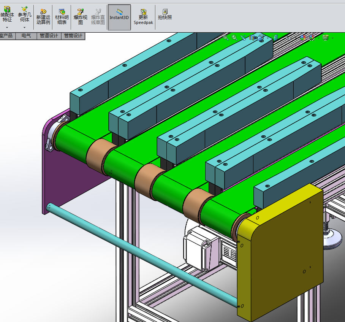Select the 爆炸直线草图 explode line sketch tool
Image resolution: width=345 pixels, height=322 pixels.
click(x=98, y=17)
